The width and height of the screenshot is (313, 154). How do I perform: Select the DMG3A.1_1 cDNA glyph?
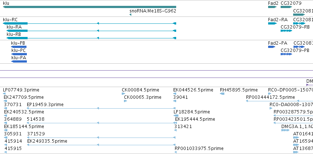(x=285, y=130)
